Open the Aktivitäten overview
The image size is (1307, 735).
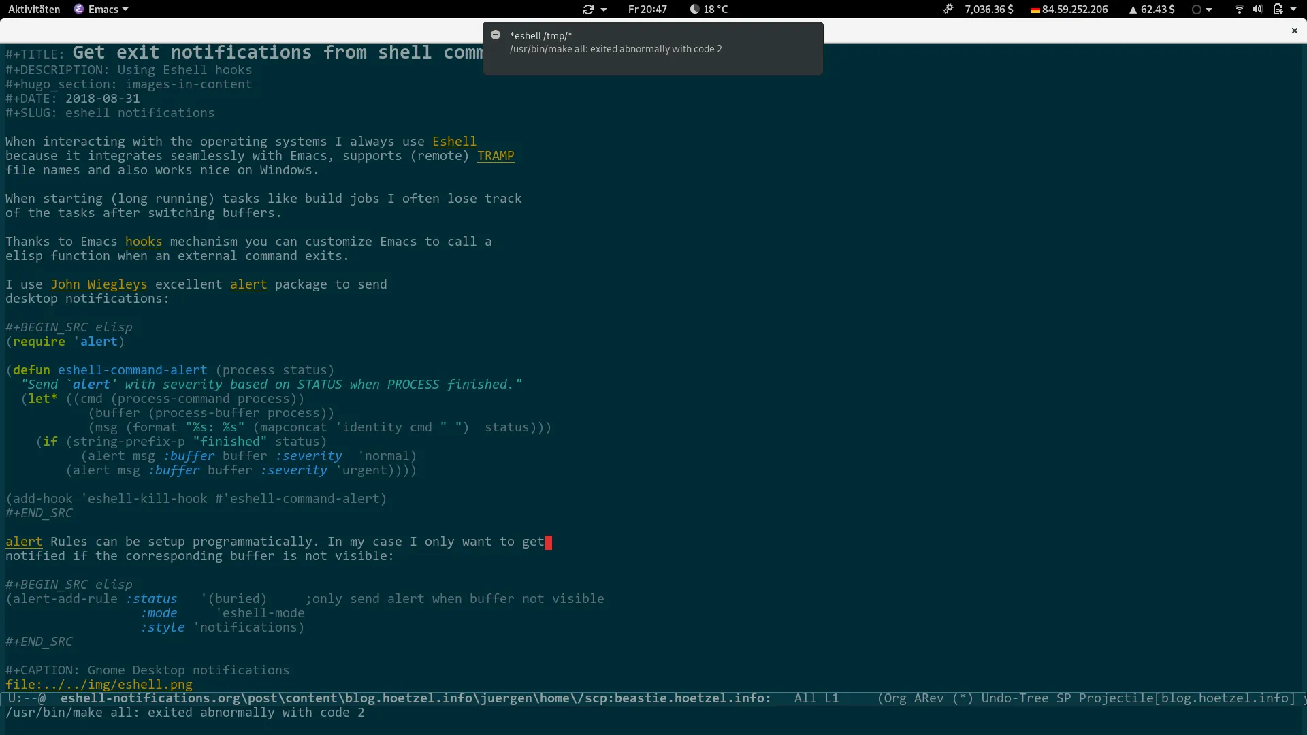point(34,10)
